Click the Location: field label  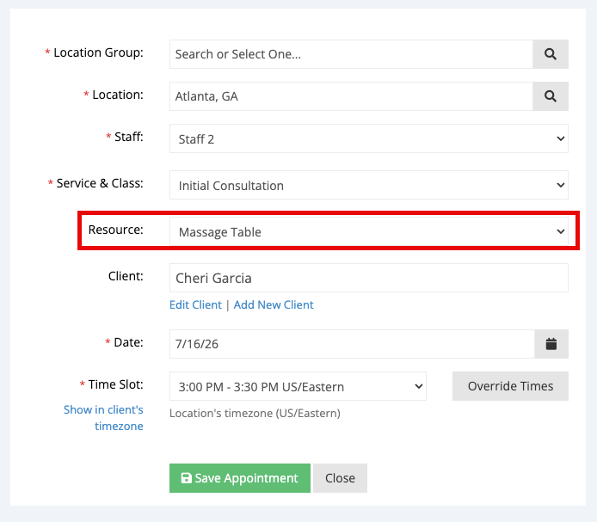pyautogui.click(x=118, y=95)
